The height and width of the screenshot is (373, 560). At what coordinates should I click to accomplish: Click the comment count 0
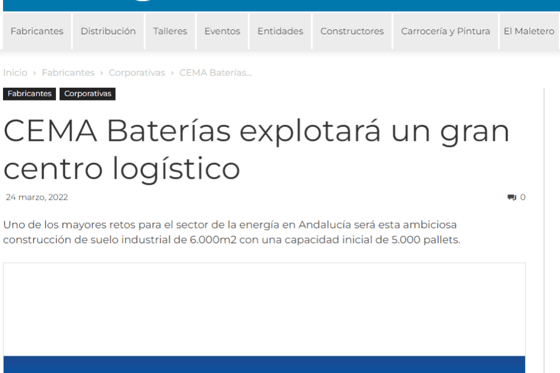click(523, 197)
